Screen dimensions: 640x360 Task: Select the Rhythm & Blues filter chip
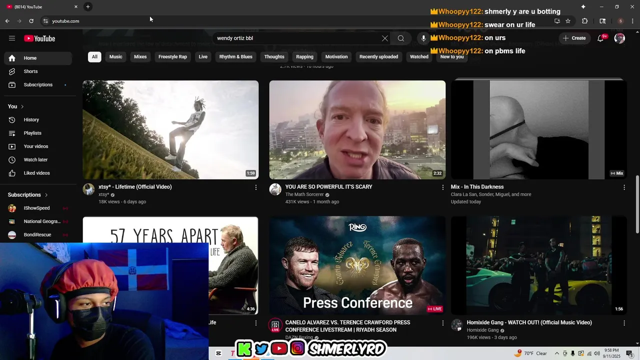pos(235,57)
